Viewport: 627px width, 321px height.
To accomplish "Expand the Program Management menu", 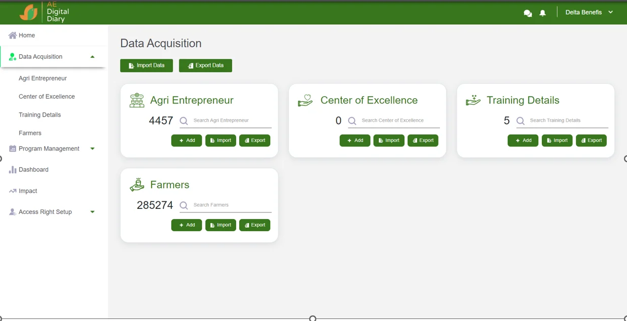I will 92,149.
